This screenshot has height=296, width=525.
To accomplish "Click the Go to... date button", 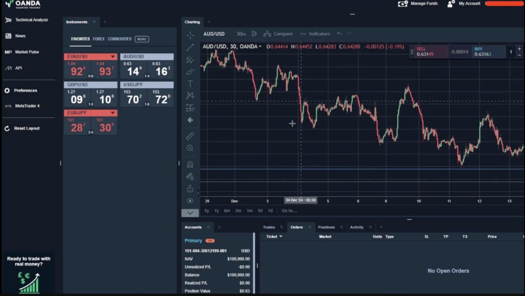I will tap(289, 211).
